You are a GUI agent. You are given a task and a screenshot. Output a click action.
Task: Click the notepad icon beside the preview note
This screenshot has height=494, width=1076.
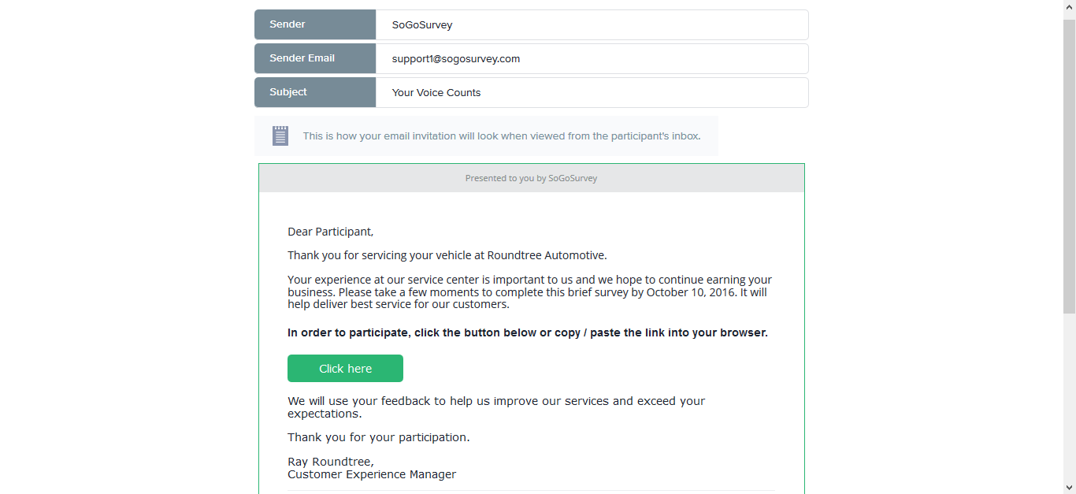(280, 136)
